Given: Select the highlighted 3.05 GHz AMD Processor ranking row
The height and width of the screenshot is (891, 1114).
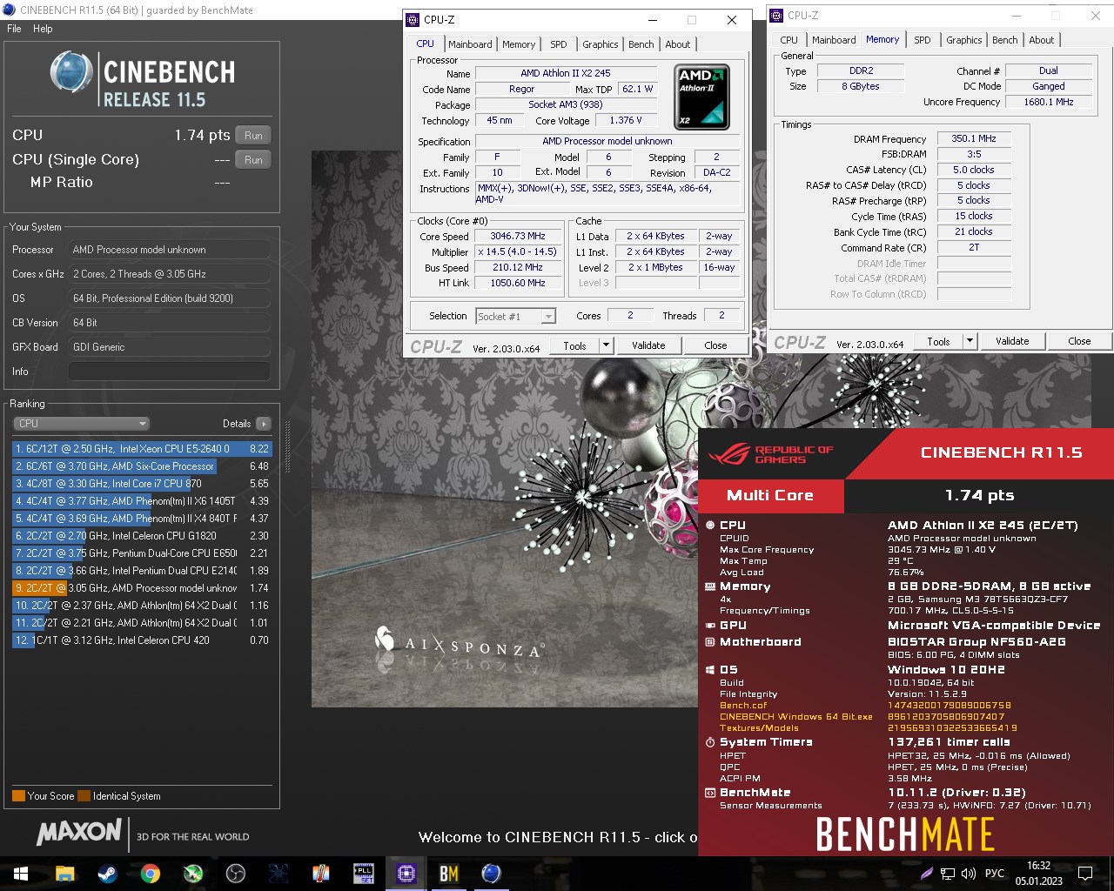Looking at the screenshot, I should (x=143, y=588).
